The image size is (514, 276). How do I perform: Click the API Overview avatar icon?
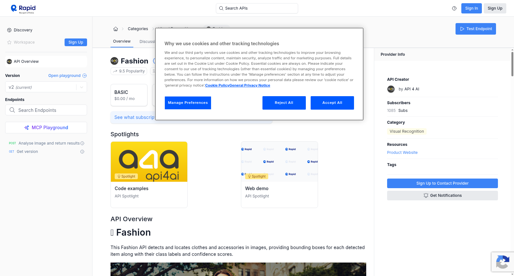pyautogui.click(x=9, y=62)
